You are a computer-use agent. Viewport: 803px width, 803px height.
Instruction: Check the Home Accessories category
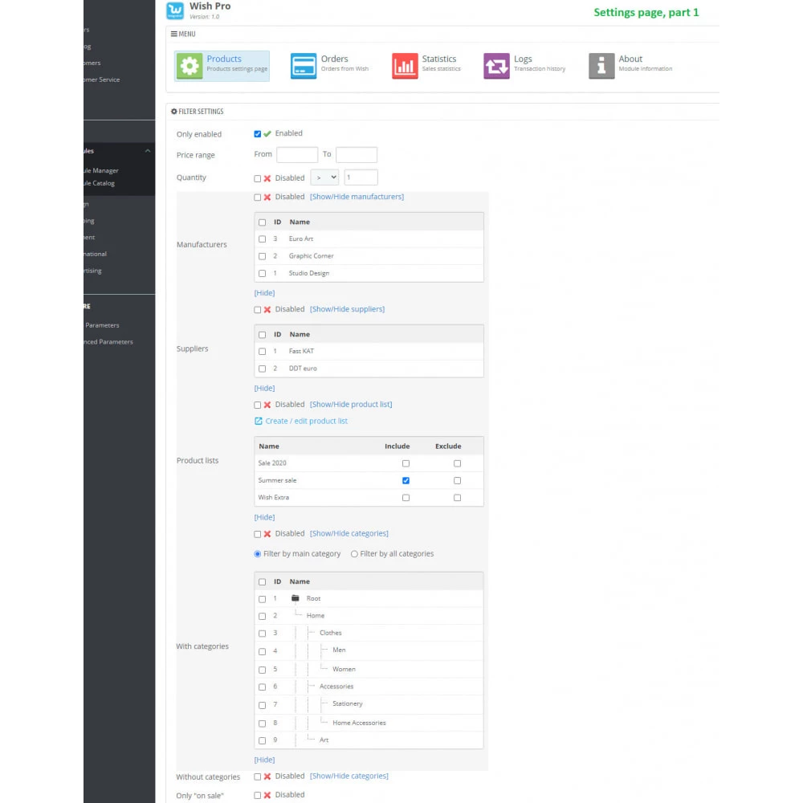(x=263, y=724)
